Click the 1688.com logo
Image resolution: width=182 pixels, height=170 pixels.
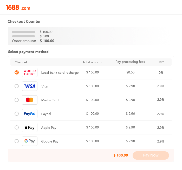[x=18, y=8]
